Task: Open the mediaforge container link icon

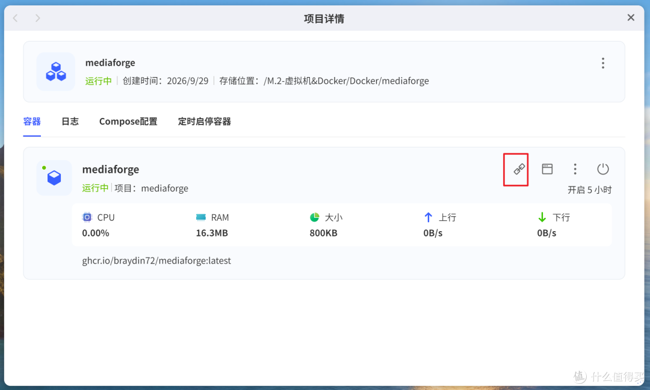Action: (x=519, y=169)
